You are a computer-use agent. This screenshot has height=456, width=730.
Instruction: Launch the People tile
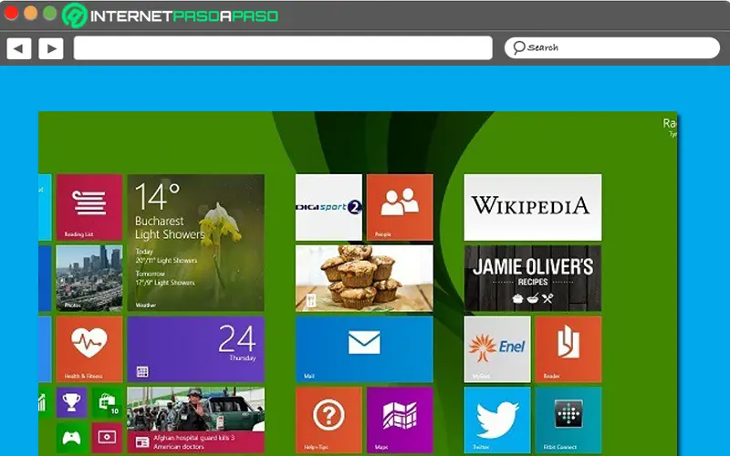coord(400,208)
